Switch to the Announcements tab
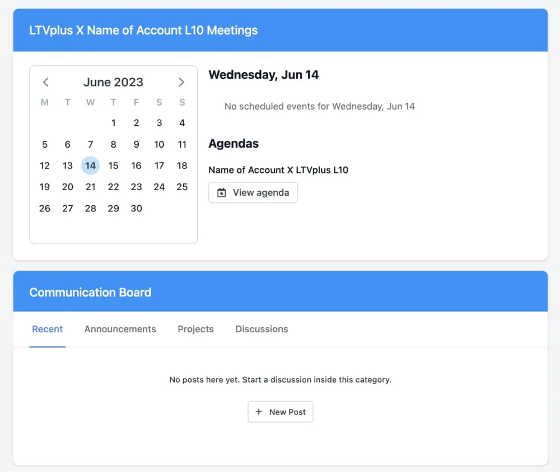 [120, 329]
